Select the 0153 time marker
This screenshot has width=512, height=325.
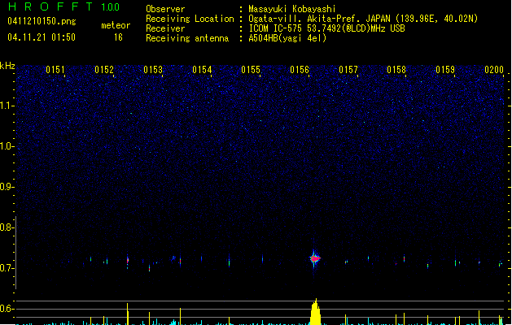tap(153, 70)
